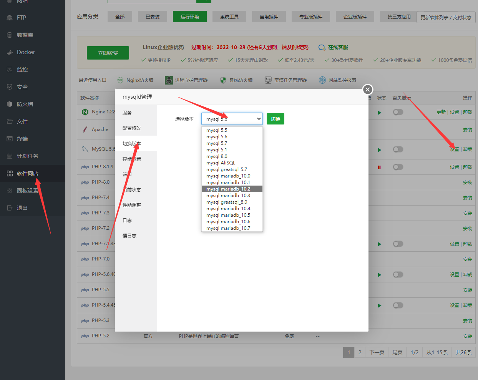Open the 网站监控报表 shortcut icon
The height and width of the screenshot is (380, 478).
pyautogui.click(x=322, y=80)
